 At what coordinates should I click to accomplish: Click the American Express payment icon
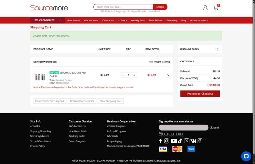pos(191,149)
